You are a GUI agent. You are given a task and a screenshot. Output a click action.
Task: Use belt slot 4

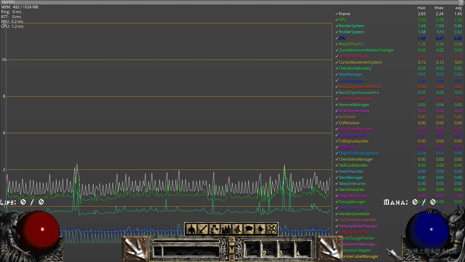[303, 249]
